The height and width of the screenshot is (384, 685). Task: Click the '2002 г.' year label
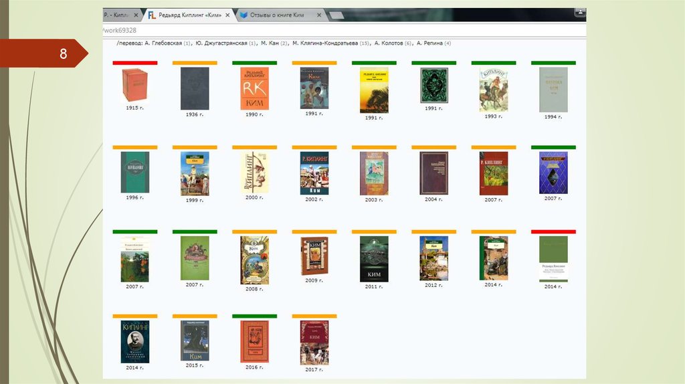coord(314,199)
